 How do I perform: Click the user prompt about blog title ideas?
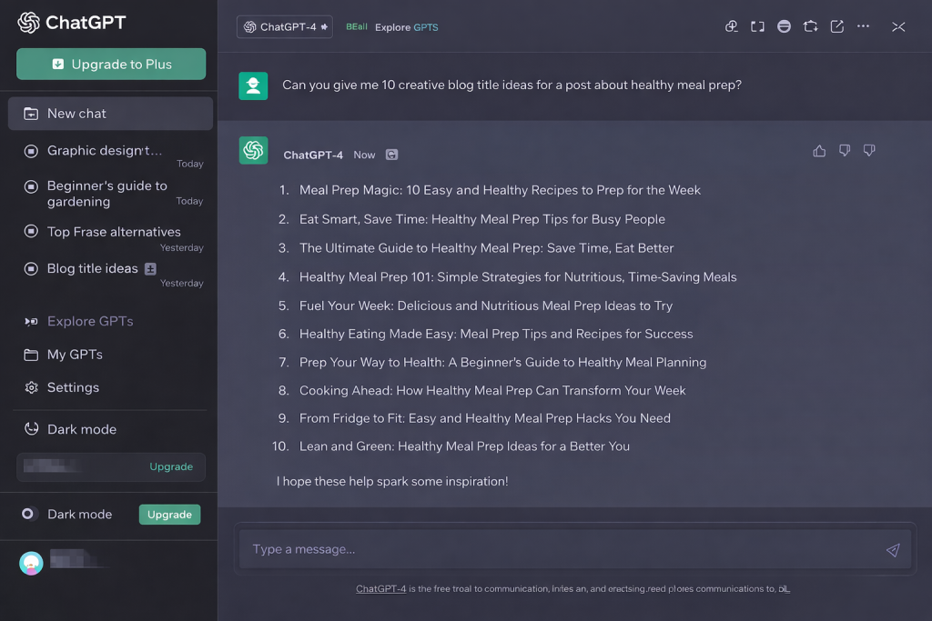tap(512, 85)
